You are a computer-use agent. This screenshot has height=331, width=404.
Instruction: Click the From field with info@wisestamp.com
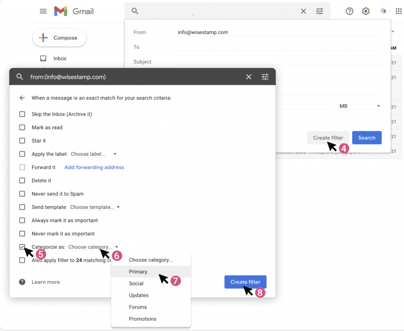click(279, 32)
